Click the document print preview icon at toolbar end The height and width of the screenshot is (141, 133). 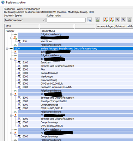(129, 20)
